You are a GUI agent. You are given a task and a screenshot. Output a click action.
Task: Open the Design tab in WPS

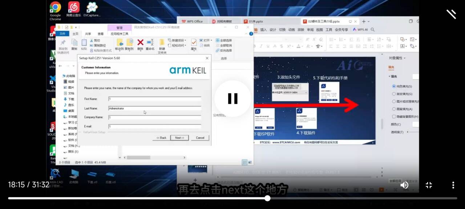click(x=273, y=30)
